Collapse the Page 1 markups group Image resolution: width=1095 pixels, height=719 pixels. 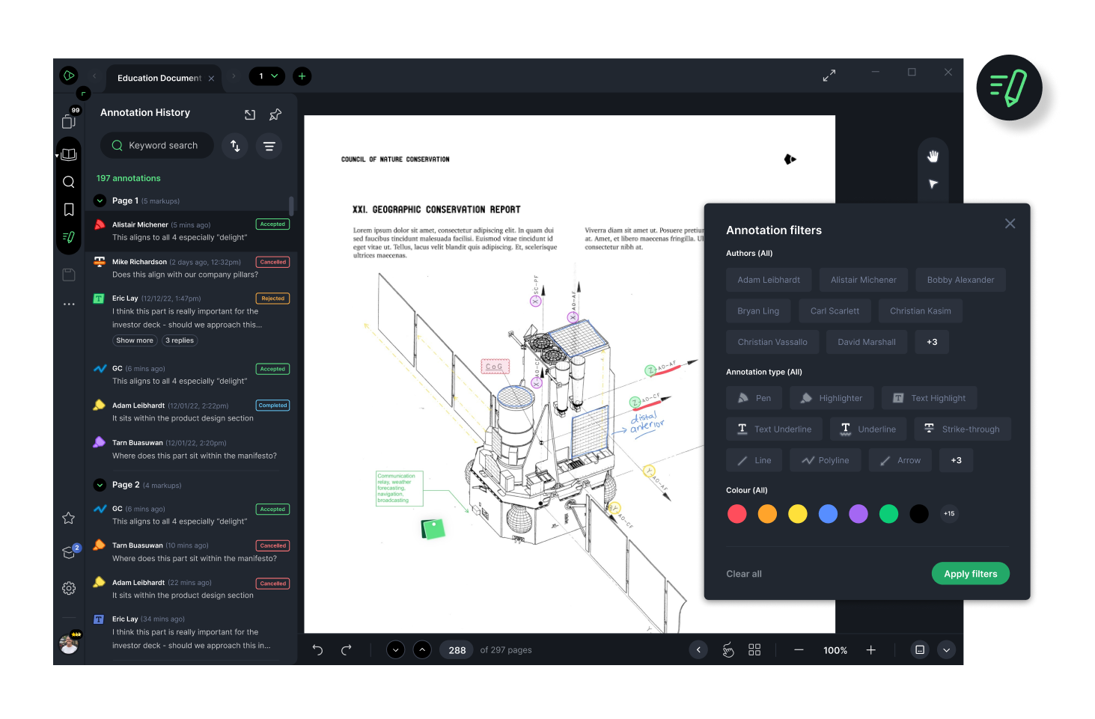[x=99, y=201]
